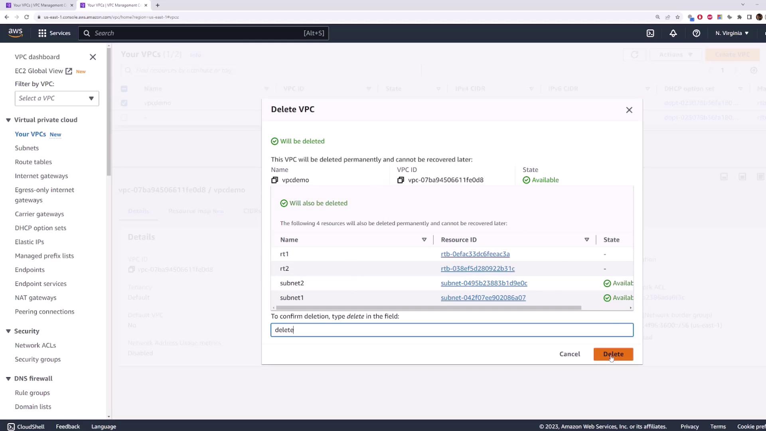The image size is (766, 431).
Task: Open the rtb-0efac33dc6feeac3a link
Action: (475, 254)
